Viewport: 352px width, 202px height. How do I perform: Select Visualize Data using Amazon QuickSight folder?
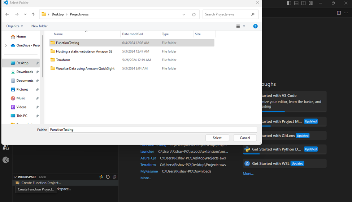[85, 68]
